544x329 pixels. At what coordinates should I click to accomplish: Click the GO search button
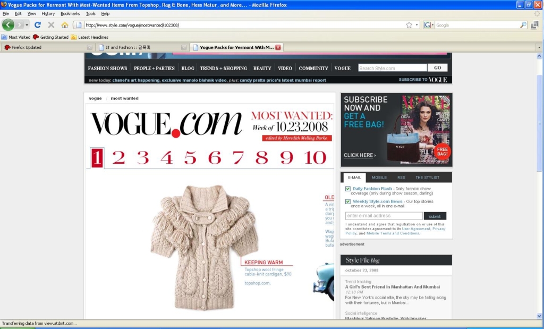438,68
